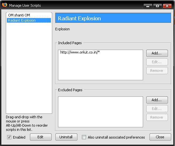Click inside the empty Excluded Pages list
This screenshot has width=175, height=146.
tap(101, 112)
